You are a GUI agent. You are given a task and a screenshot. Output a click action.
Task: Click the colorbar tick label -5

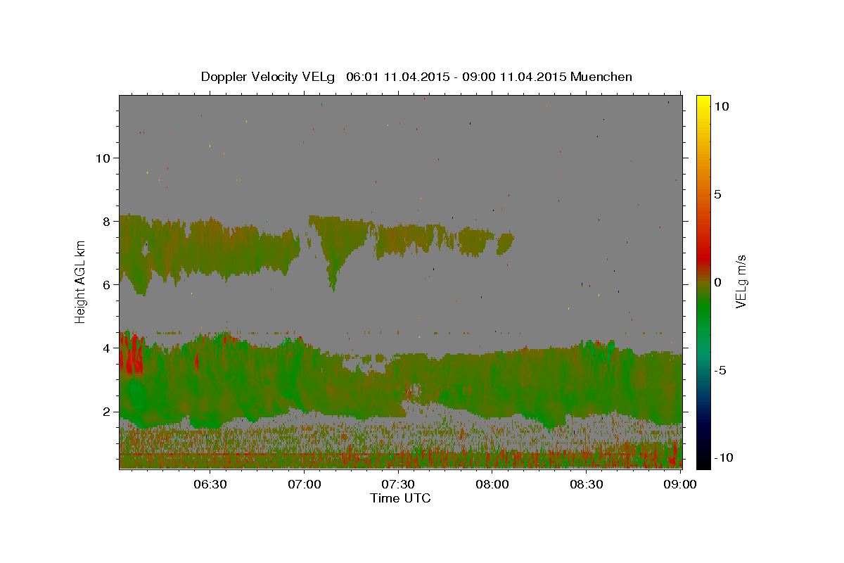point(720,370)
